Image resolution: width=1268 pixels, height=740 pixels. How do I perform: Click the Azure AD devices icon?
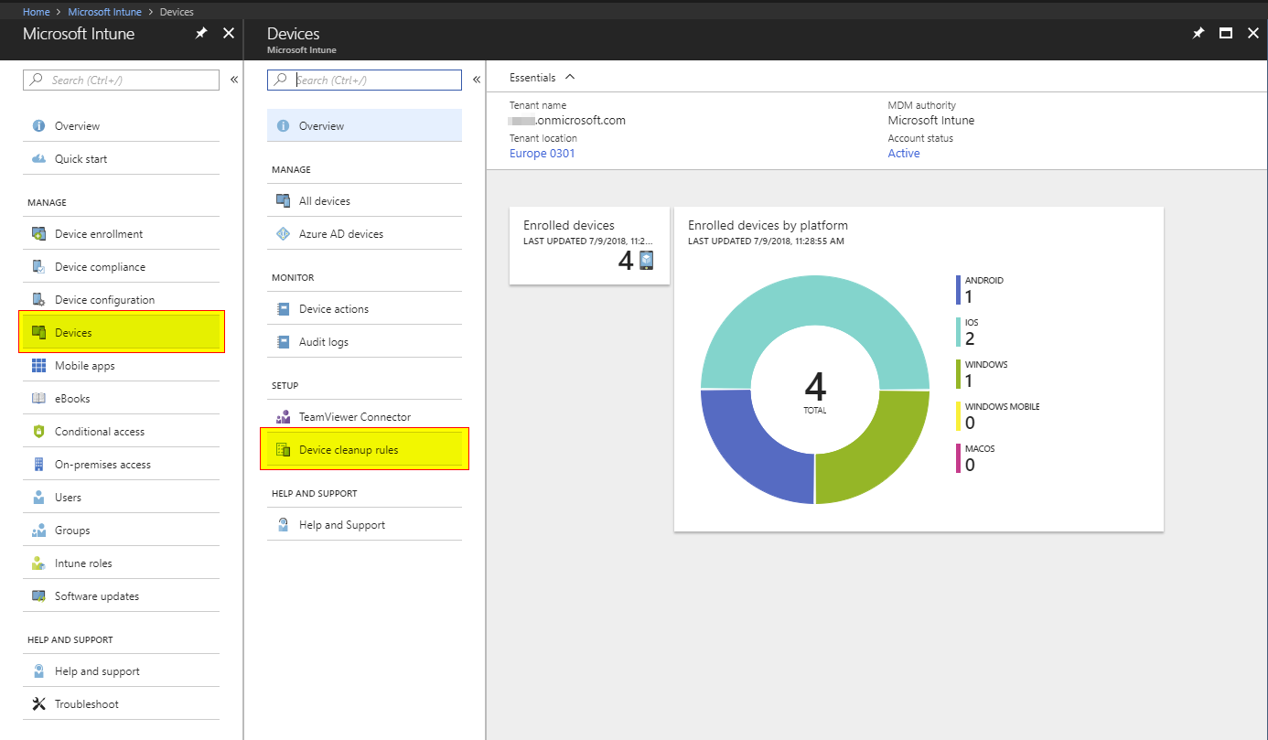283,234
